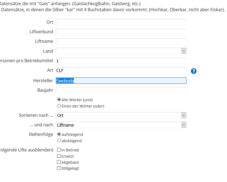Image resolution: width=227 pixels, height=182 pixels.
Task: Click into the Ort text field
Action: [x=121, y=22]
